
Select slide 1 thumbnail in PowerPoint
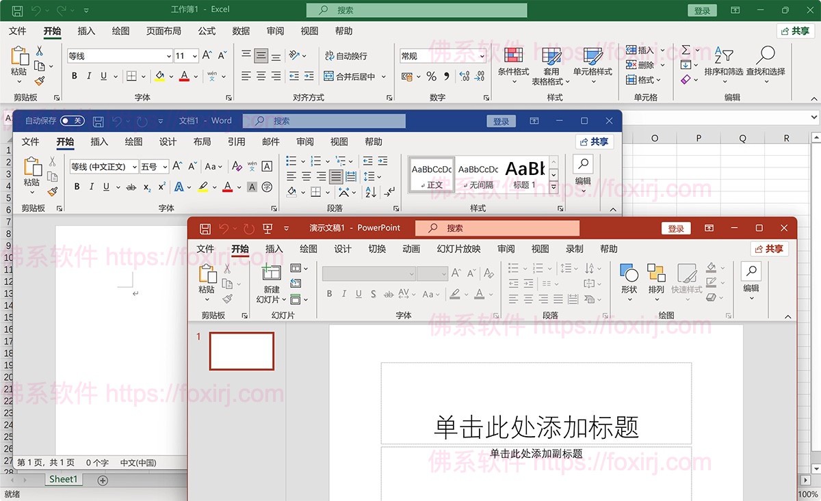pos(241,351)
